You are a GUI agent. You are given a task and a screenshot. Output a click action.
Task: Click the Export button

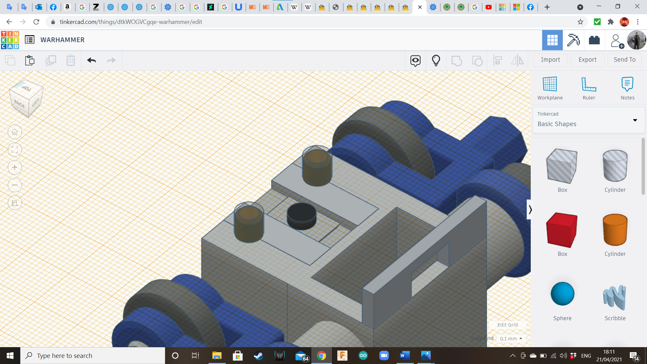click(x=587, y=60)
